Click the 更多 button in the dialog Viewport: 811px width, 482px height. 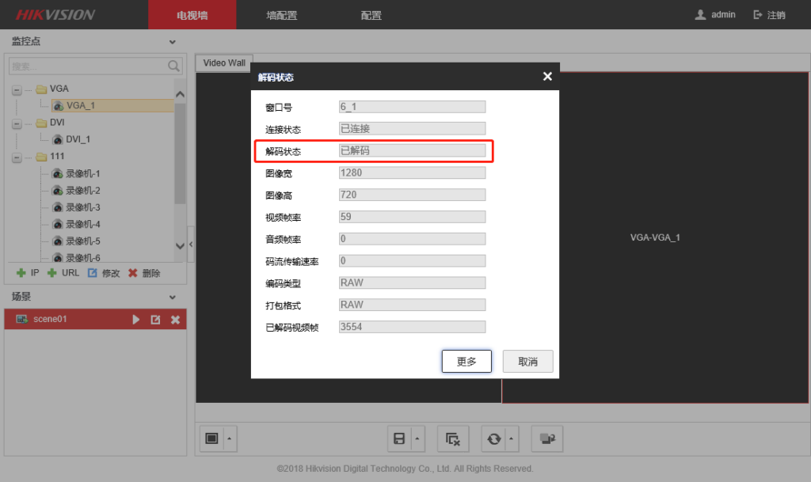(466, 361)
